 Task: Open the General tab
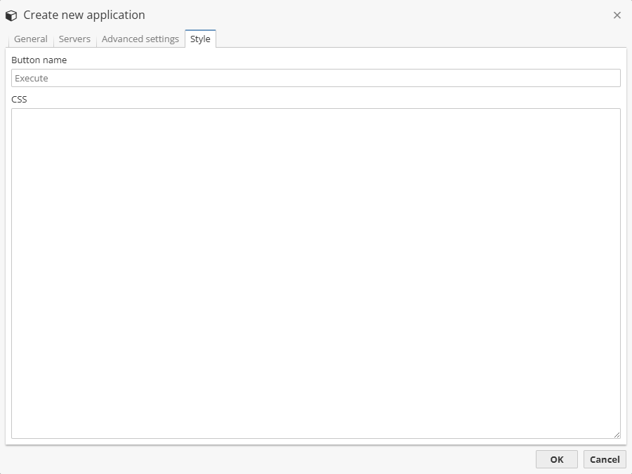point(31,39)
